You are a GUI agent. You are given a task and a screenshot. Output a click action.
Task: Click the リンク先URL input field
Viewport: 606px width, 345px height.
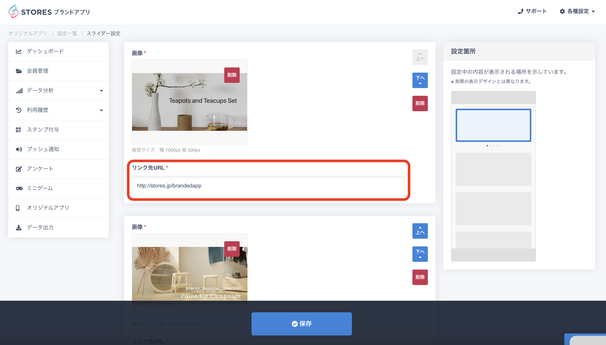(268, 186)
